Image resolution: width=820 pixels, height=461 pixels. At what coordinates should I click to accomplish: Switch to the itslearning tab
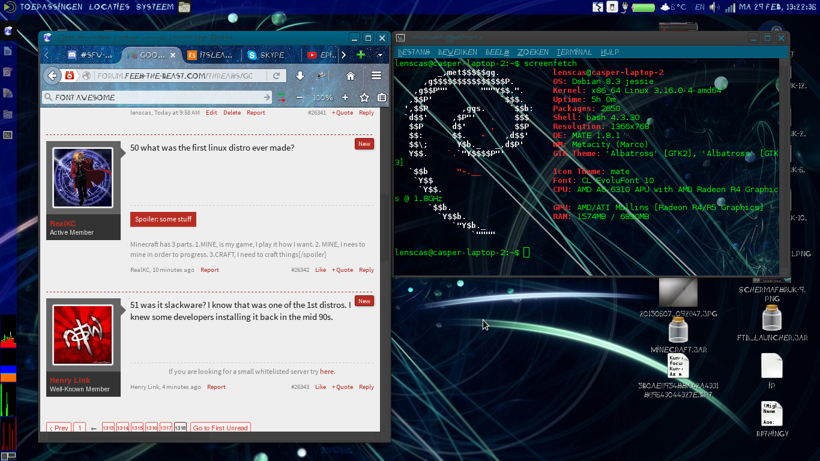[x=211, y=55]
